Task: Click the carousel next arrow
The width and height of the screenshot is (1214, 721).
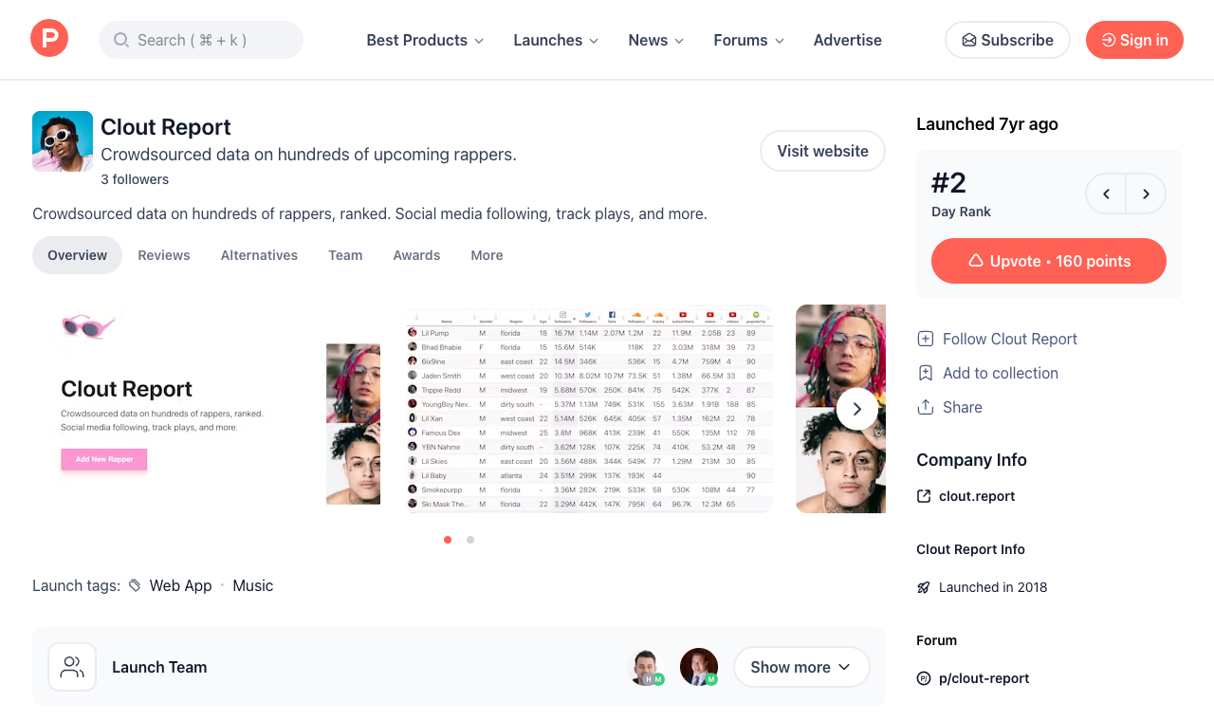Action: 857,409
